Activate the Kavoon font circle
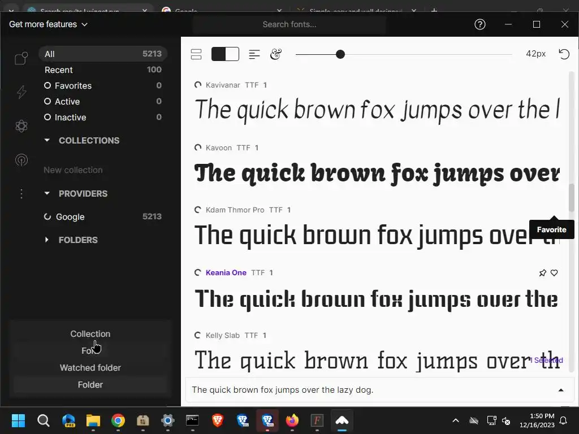Image resolution: width=579 pixels, height=434 pixels. pyautogui.click(x=198, y=147)
